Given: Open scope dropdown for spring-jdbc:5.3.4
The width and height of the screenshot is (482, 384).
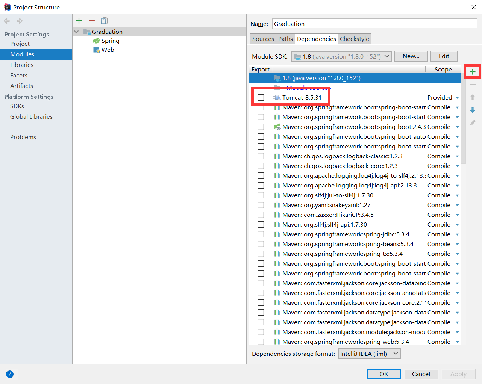Looking at the screenshot, I should pos(457,234).
